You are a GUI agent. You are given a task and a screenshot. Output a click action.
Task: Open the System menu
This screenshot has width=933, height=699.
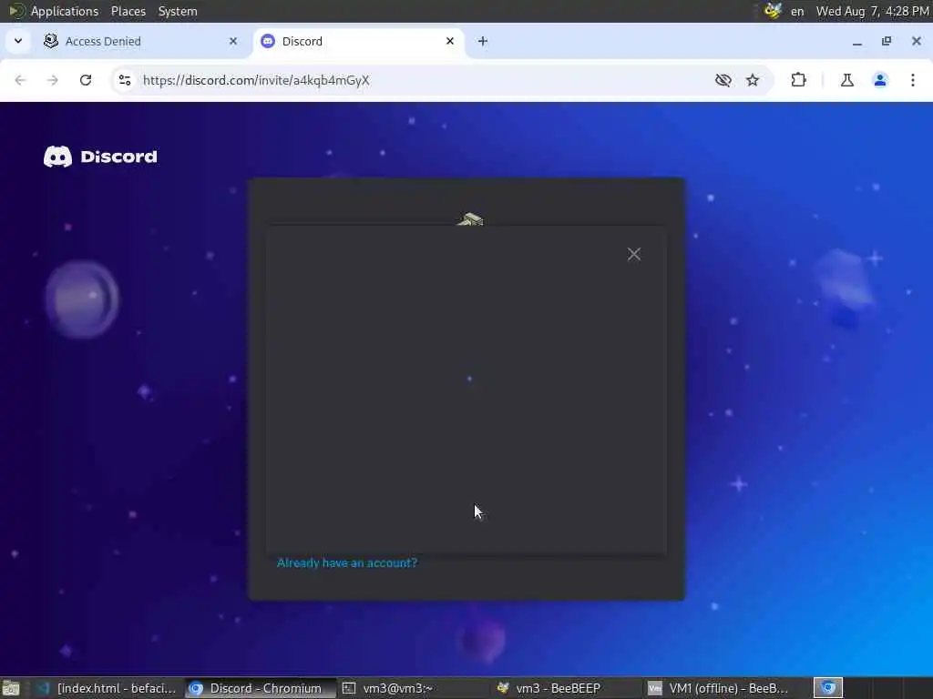[x=178, y=11]
